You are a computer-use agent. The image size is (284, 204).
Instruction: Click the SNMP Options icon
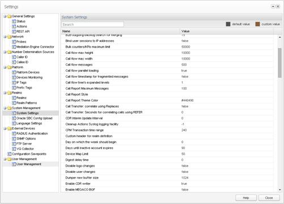(14, 139)
